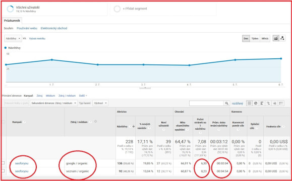Switch chart granularity to Týden
The height and width of the screenshot is (181, 292).
coord(255,38)
